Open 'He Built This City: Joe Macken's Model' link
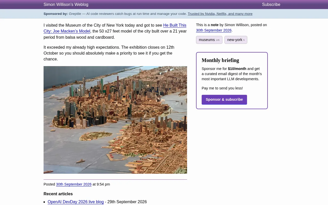This screenshot has height=205, width=328. point(115,28)
